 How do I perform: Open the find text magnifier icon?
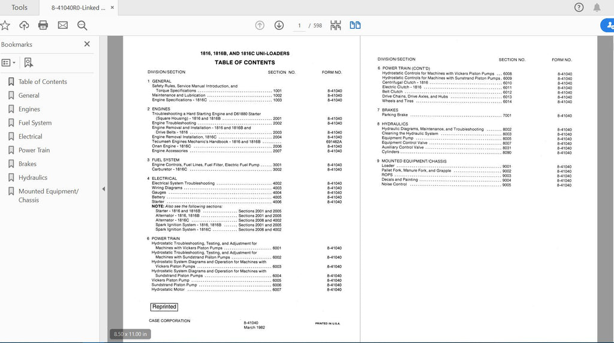(x=82, y=25)
